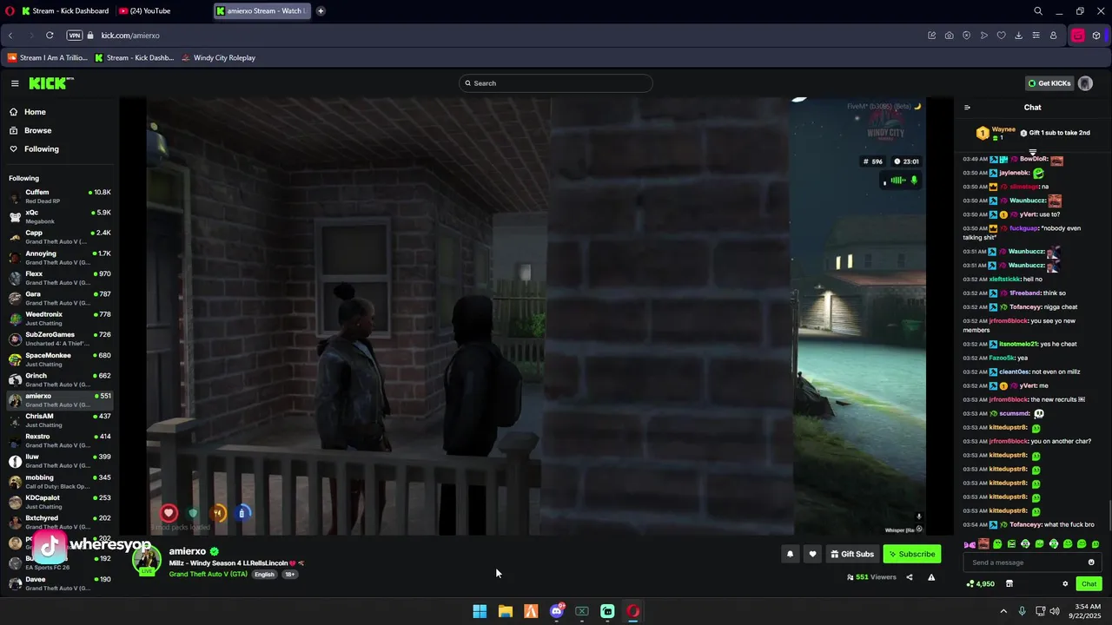
Task: Report stream using warning icon
Action: pyautogui.click(x=931, y=577)
